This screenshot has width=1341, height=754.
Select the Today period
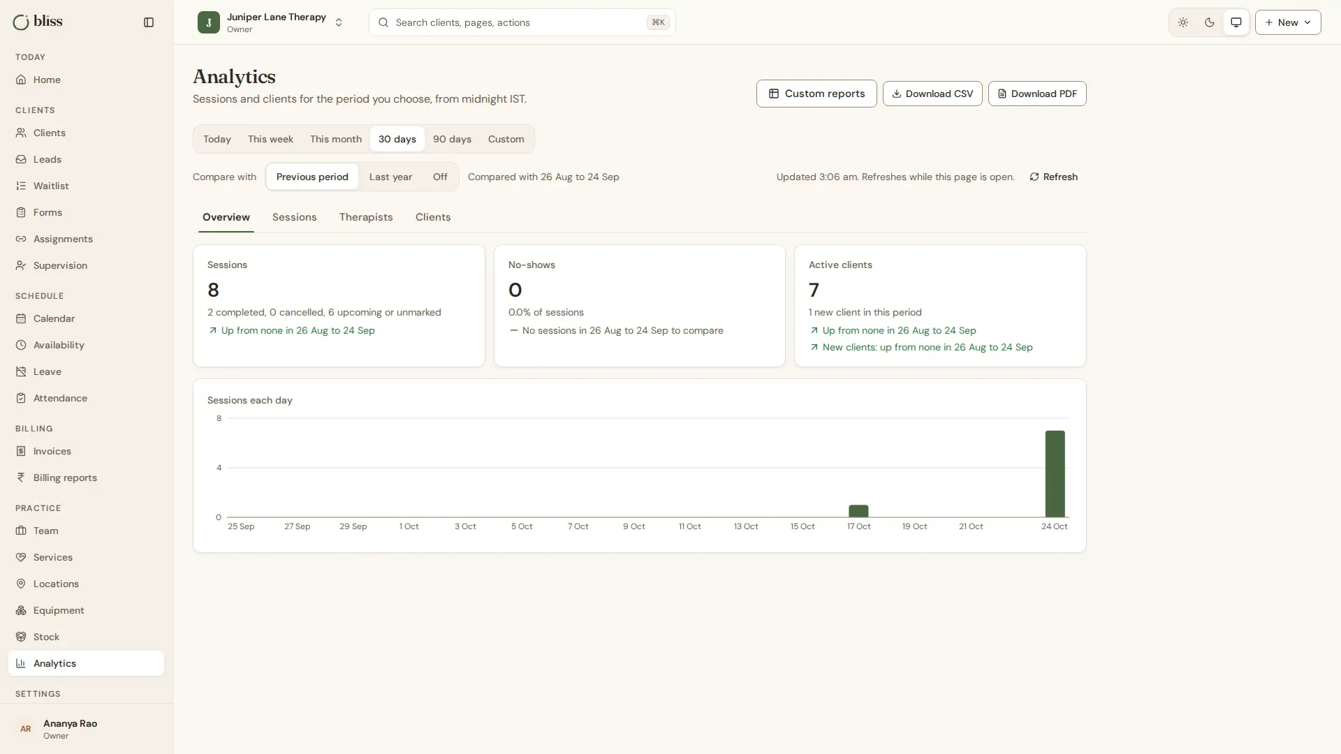click(217, 139)
